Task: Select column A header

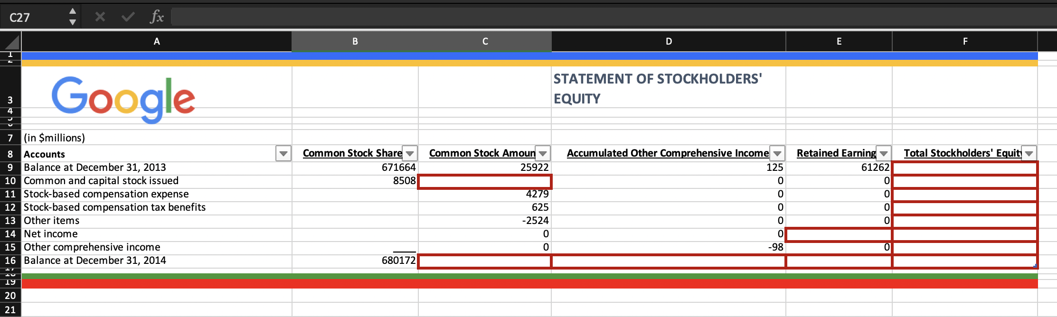Action: 157,41
